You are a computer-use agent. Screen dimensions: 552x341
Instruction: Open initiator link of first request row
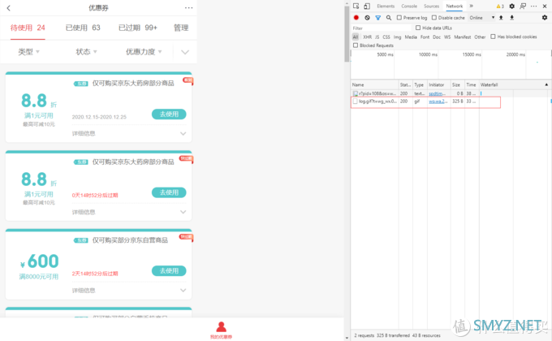click(438, 93)
